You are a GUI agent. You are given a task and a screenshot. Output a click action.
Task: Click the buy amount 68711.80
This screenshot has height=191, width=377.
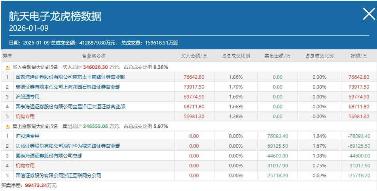point(194,106)
